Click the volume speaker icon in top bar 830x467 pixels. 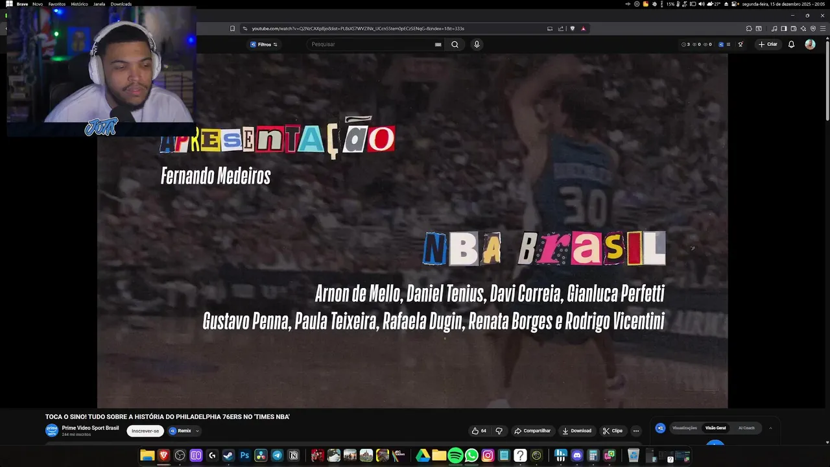(x=702, y=4)
